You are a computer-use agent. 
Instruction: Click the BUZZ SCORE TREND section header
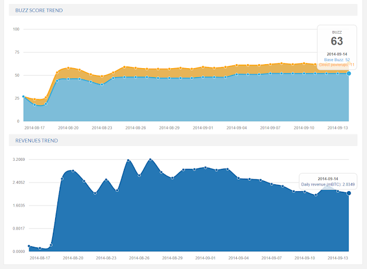[x=39, y=10]
